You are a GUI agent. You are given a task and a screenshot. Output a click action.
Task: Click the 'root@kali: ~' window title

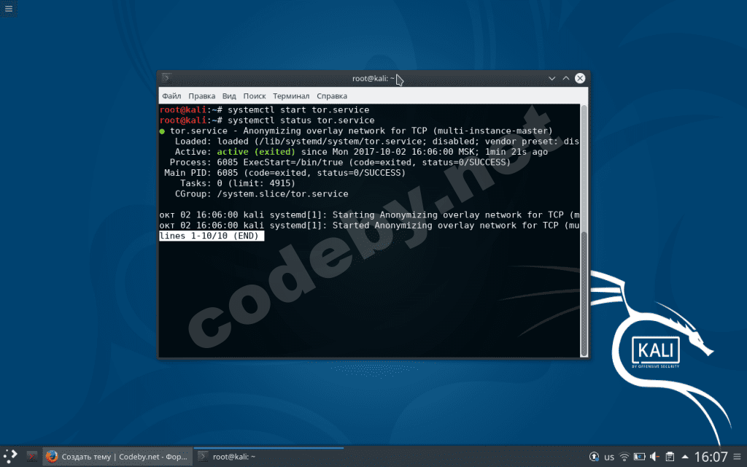(x=373, y=78)
